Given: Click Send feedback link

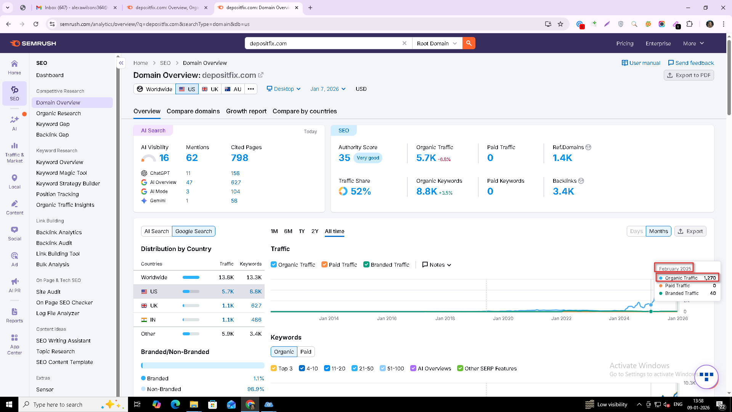Looking at the screenshot, I should pyautogui.click(x=691, y=63).
